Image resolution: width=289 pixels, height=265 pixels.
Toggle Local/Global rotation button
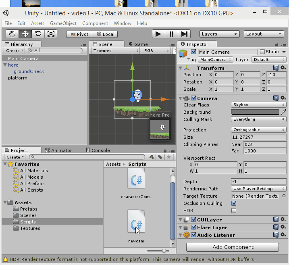[x=105, y=34]
